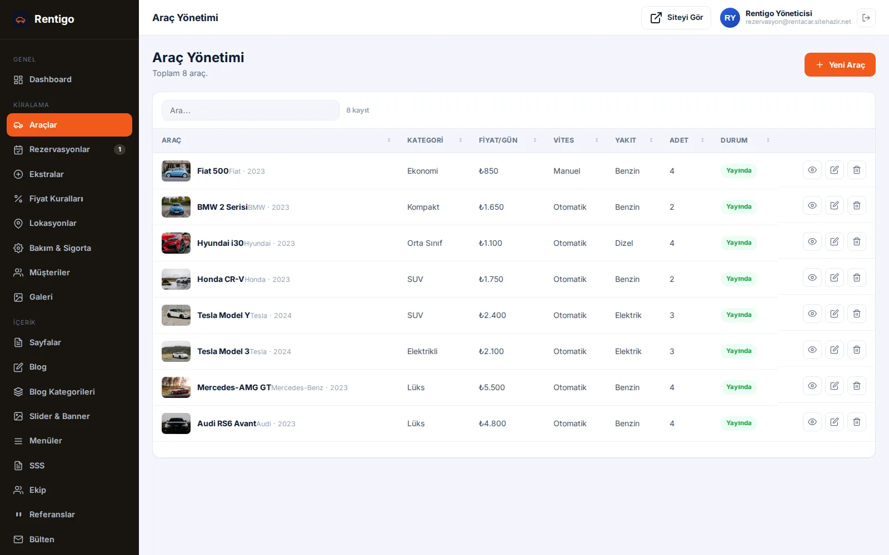889x555 pixels.
Task: Sort the table by VİTES column
Action: click(576, 140)
